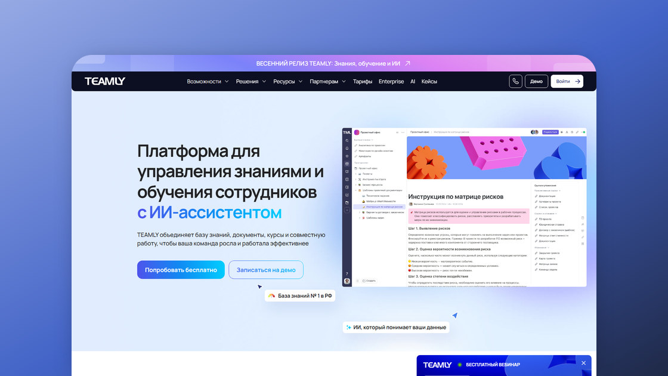The width and height of the screenshot is (668, 376).
Task: Click the Войти login button
Action: (567, 81)
